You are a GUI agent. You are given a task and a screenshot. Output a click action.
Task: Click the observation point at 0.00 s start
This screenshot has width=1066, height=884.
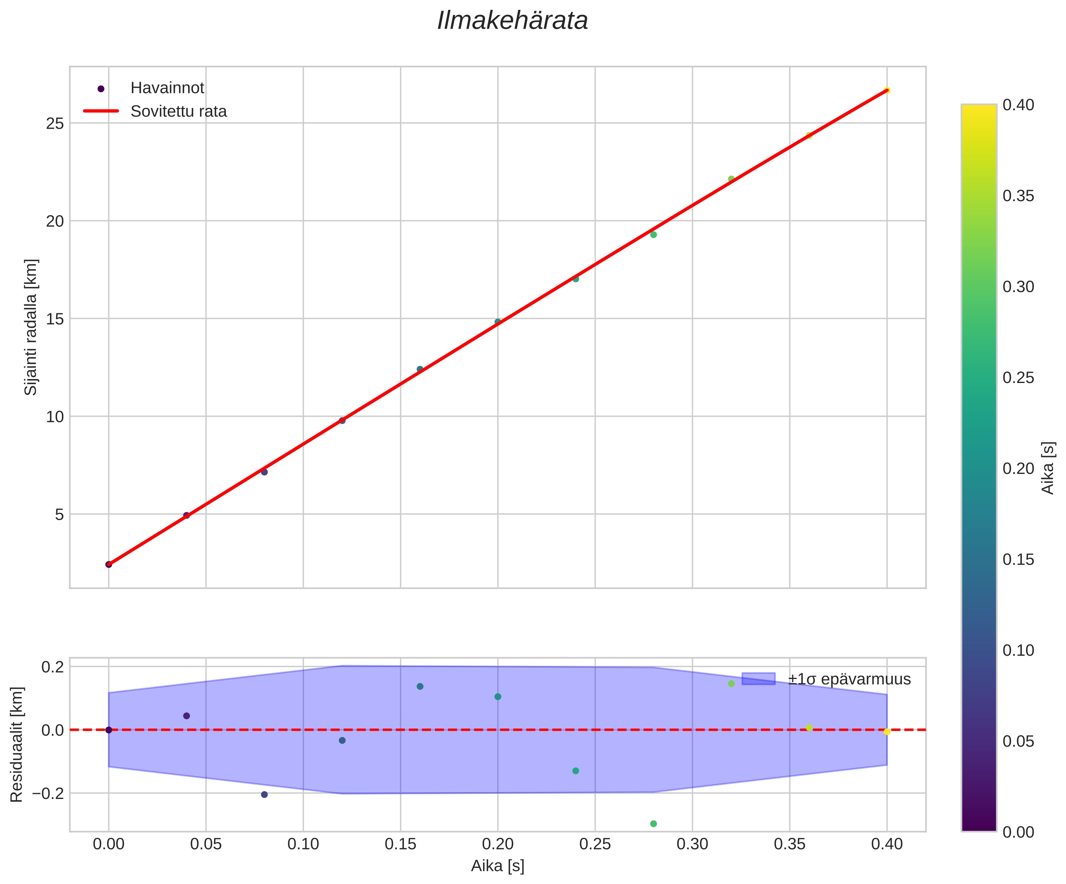[109, 564]
